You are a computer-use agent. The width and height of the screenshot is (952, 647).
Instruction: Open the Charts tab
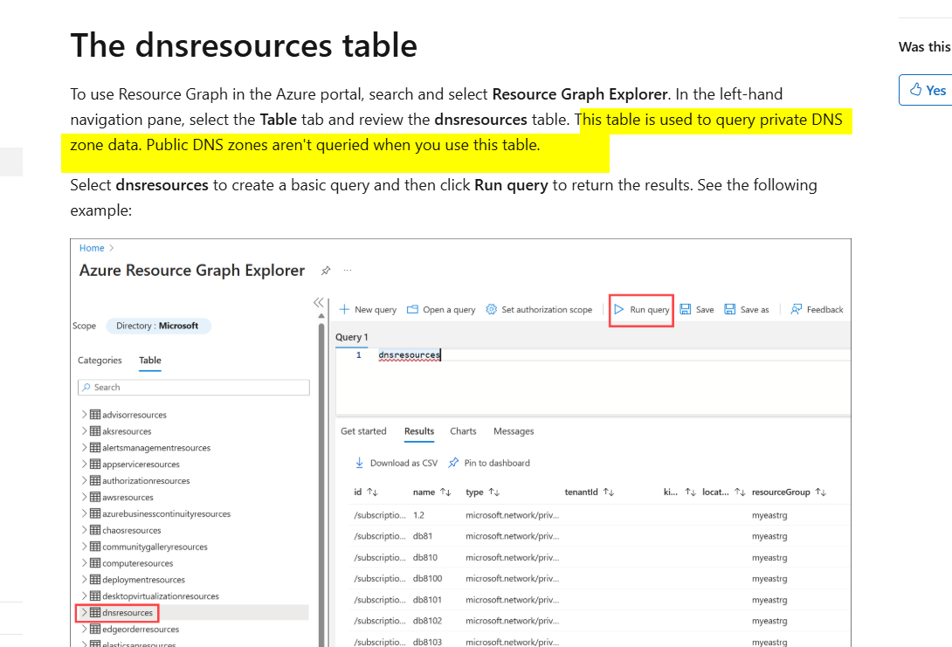point(463,431)
